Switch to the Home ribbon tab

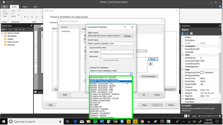[14, 7]
